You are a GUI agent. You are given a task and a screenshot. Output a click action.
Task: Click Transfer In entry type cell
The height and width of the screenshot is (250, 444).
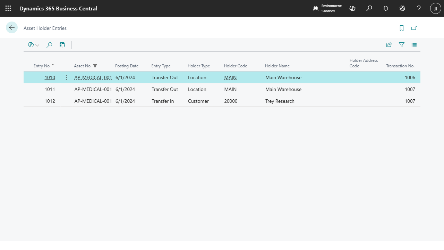(163, 101)
